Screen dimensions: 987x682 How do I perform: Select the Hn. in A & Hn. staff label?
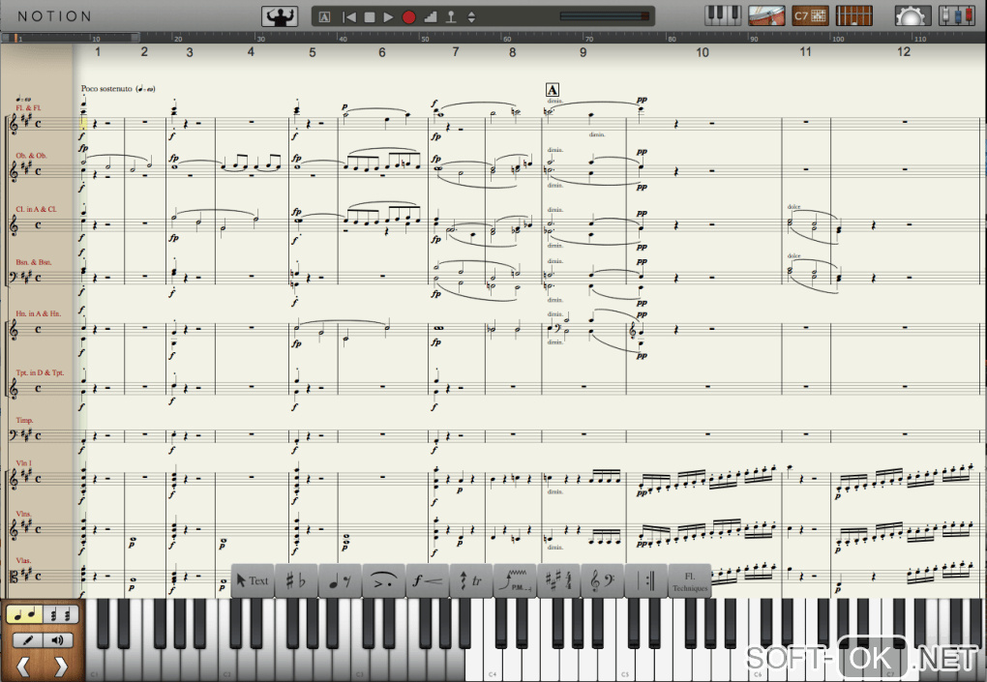[39, 313]
